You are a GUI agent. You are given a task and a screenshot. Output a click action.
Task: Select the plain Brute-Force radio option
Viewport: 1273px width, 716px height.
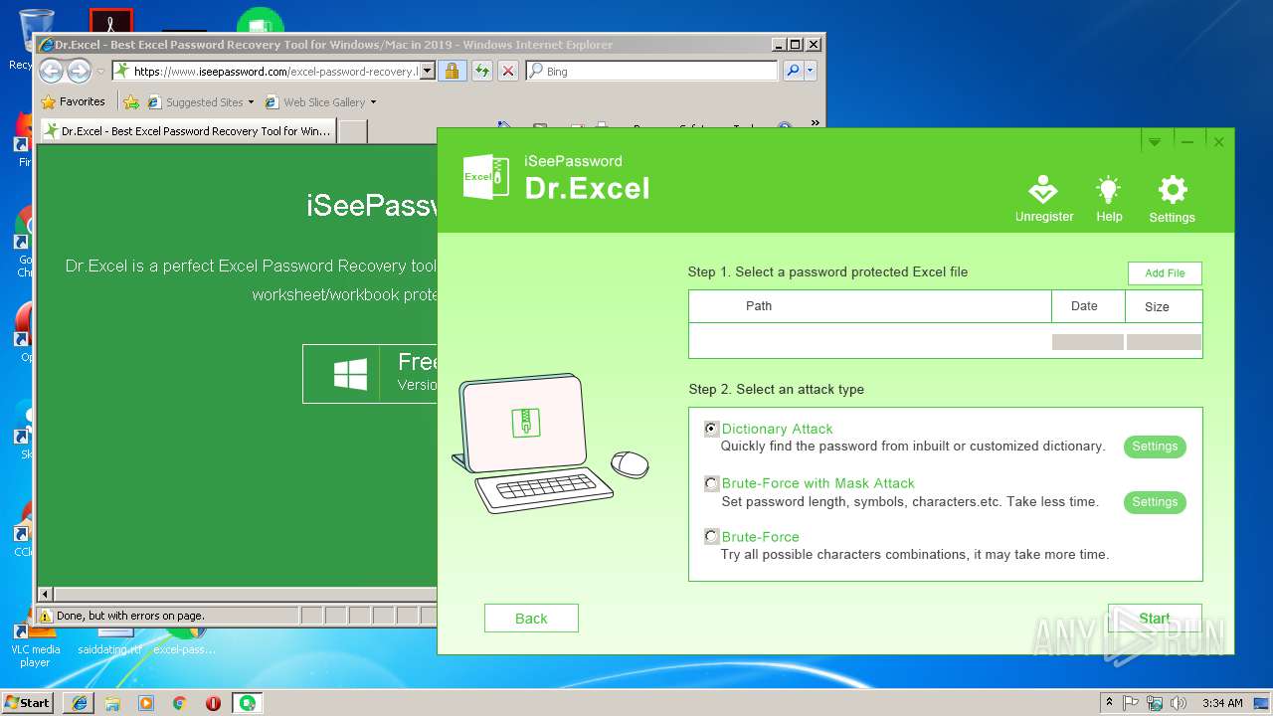click(x=711, y=537)
